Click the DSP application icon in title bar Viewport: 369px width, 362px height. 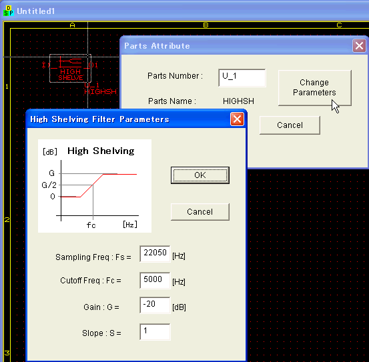(x=9, y=11)
